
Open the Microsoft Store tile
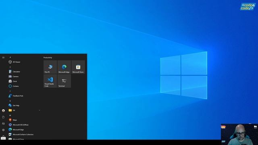click(x=78, y=67)
